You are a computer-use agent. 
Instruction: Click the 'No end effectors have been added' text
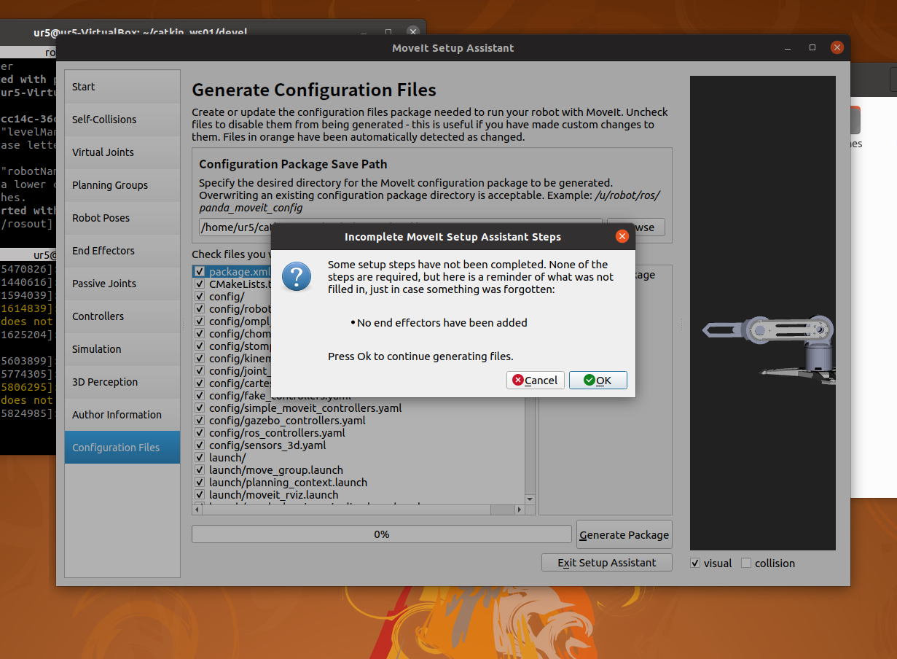(x=442, y=322)
